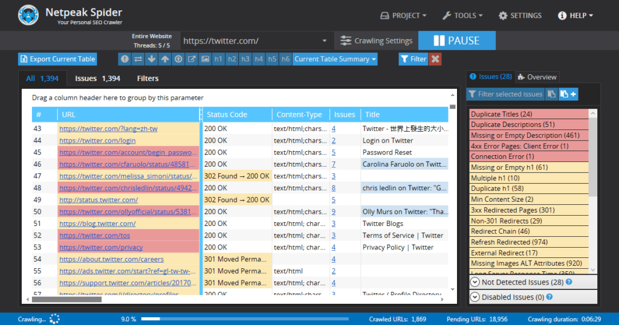Click the h3 toolbar button
The image size is (619, 325).
click(x=245, y=59)
